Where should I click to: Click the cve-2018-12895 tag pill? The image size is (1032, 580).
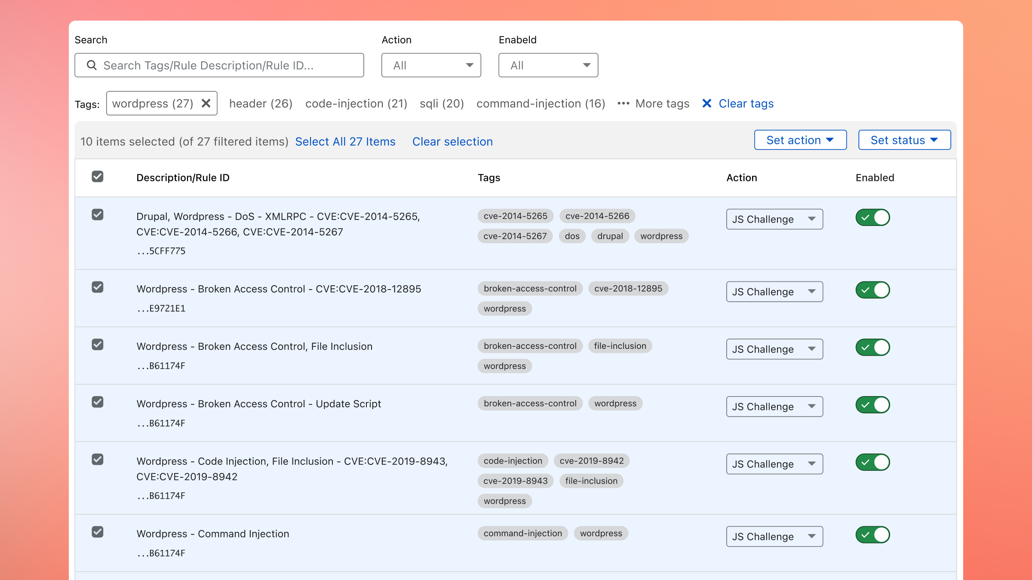pyautogui.click(x=628, y=289)
